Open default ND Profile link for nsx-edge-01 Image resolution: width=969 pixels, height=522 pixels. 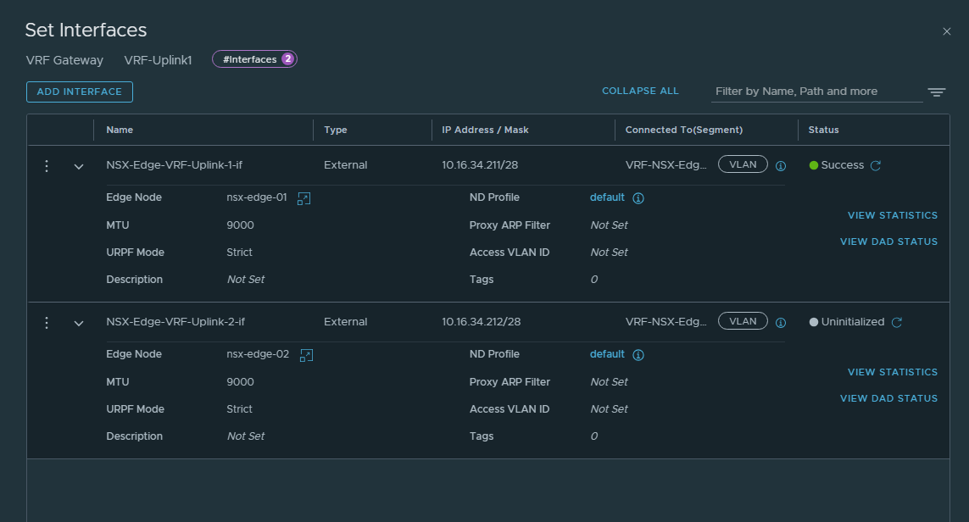607,197
